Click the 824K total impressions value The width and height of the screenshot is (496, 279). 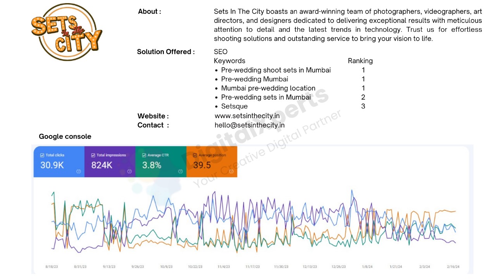(x=102, y=165)
